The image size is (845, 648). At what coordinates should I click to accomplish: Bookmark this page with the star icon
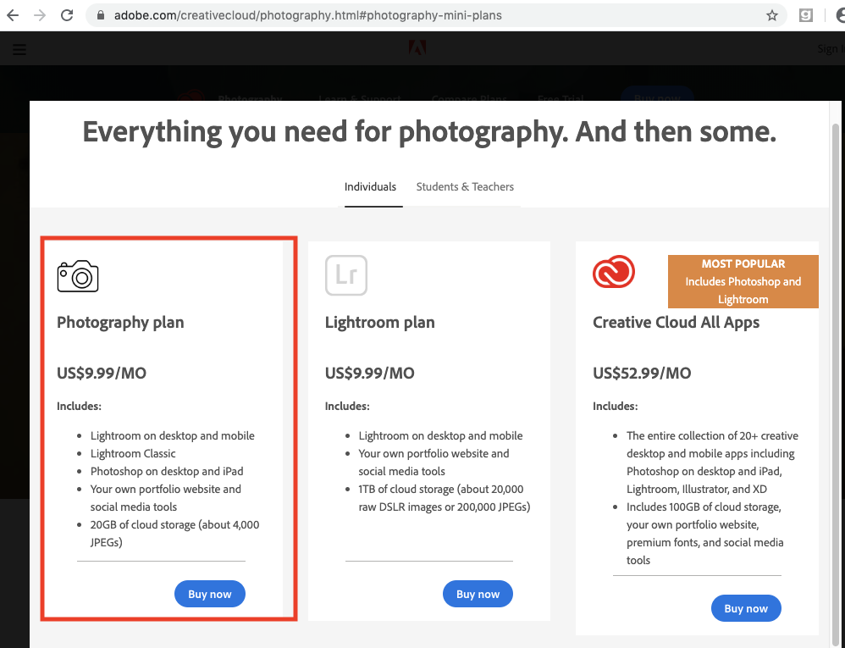tap(772, 15)
